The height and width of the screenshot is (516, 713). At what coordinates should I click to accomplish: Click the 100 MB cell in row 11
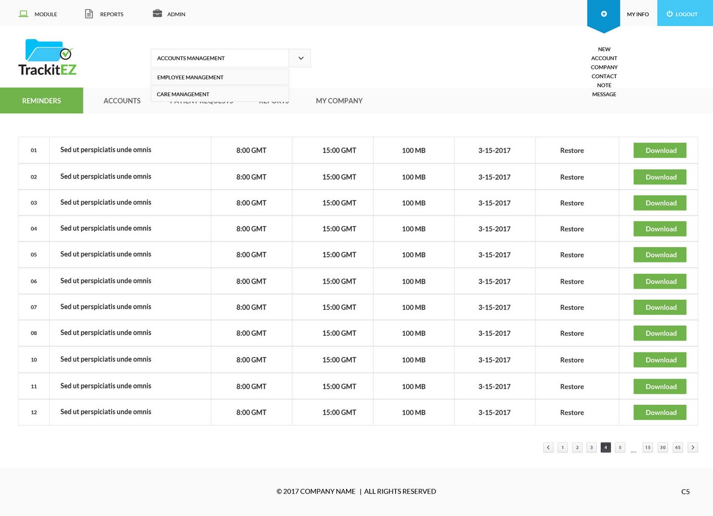414,386
